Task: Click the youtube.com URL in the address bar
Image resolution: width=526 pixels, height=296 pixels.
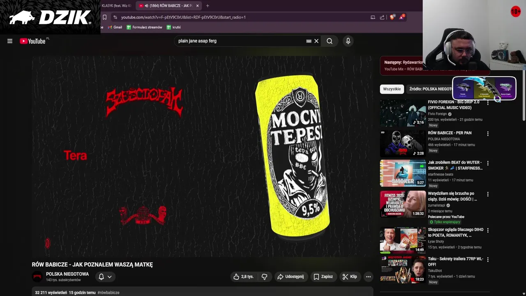Action: (183, 17)
